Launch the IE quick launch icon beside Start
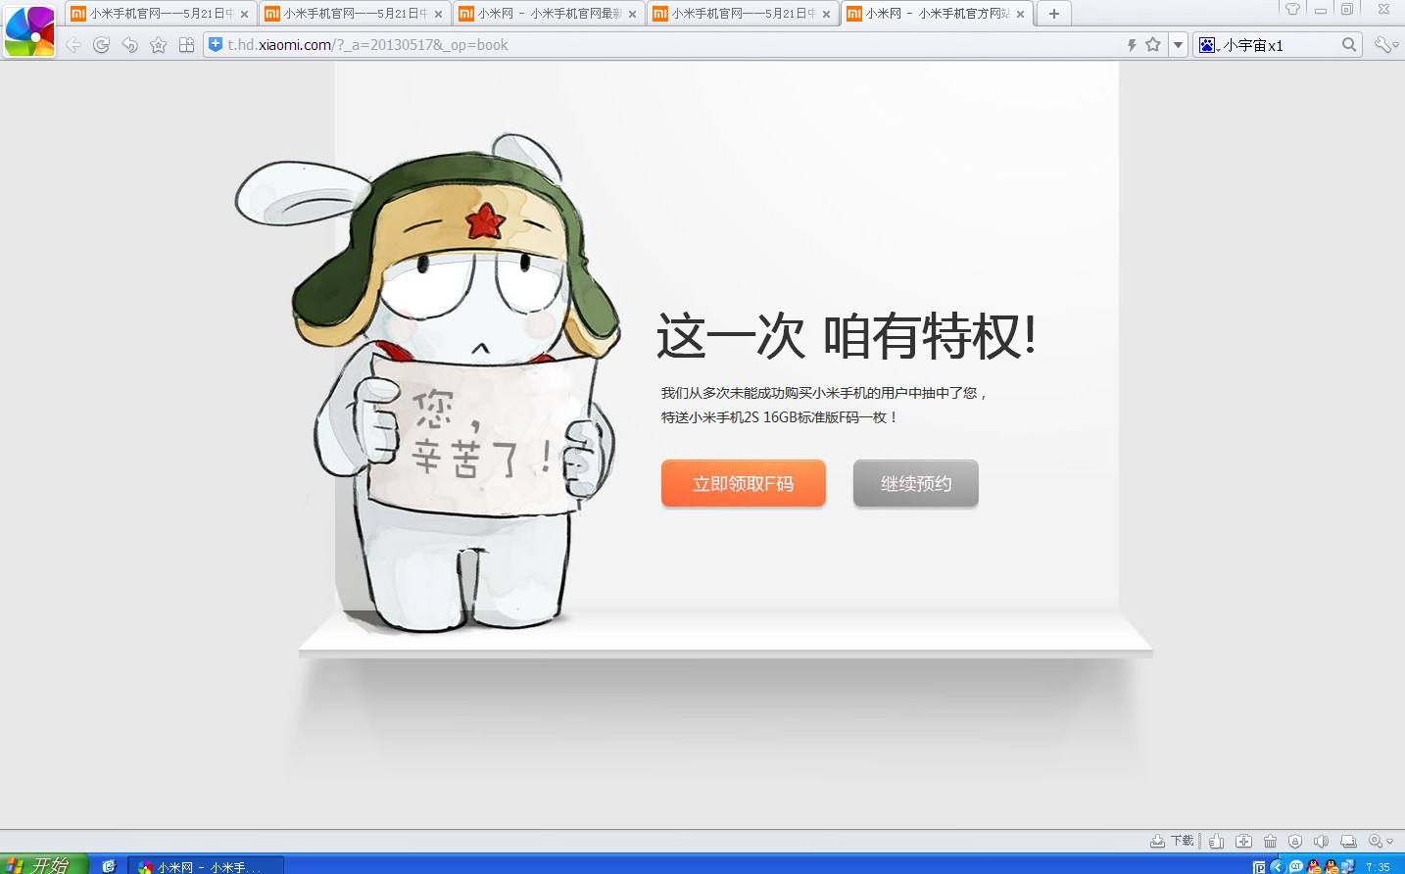 tap(109, 866)
